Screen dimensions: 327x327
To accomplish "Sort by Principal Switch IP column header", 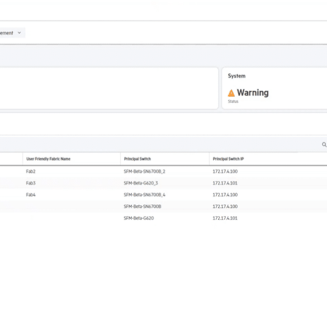I will pyautogui.click(x=229, y=159).
